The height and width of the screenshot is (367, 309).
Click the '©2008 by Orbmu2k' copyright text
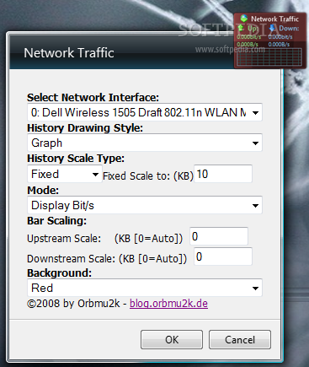(73, 304)
